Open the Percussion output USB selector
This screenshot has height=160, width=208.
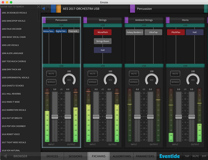click(x=61, y=66)
